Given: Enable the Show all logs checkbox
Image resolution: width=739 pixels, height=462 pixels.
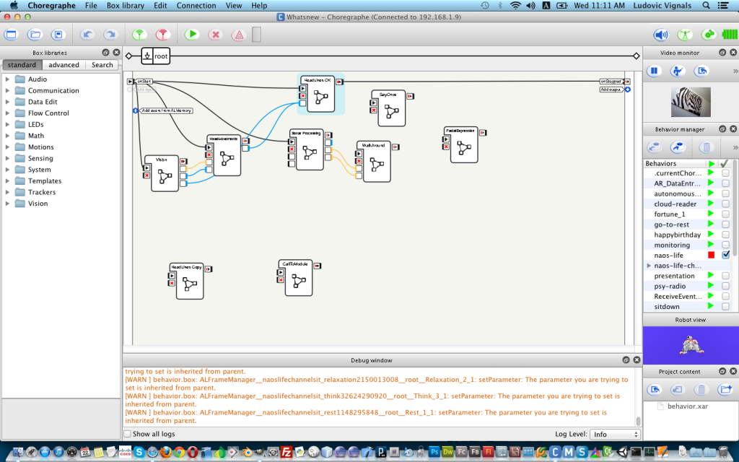Looking at the screenshot, I should [127, 434].
